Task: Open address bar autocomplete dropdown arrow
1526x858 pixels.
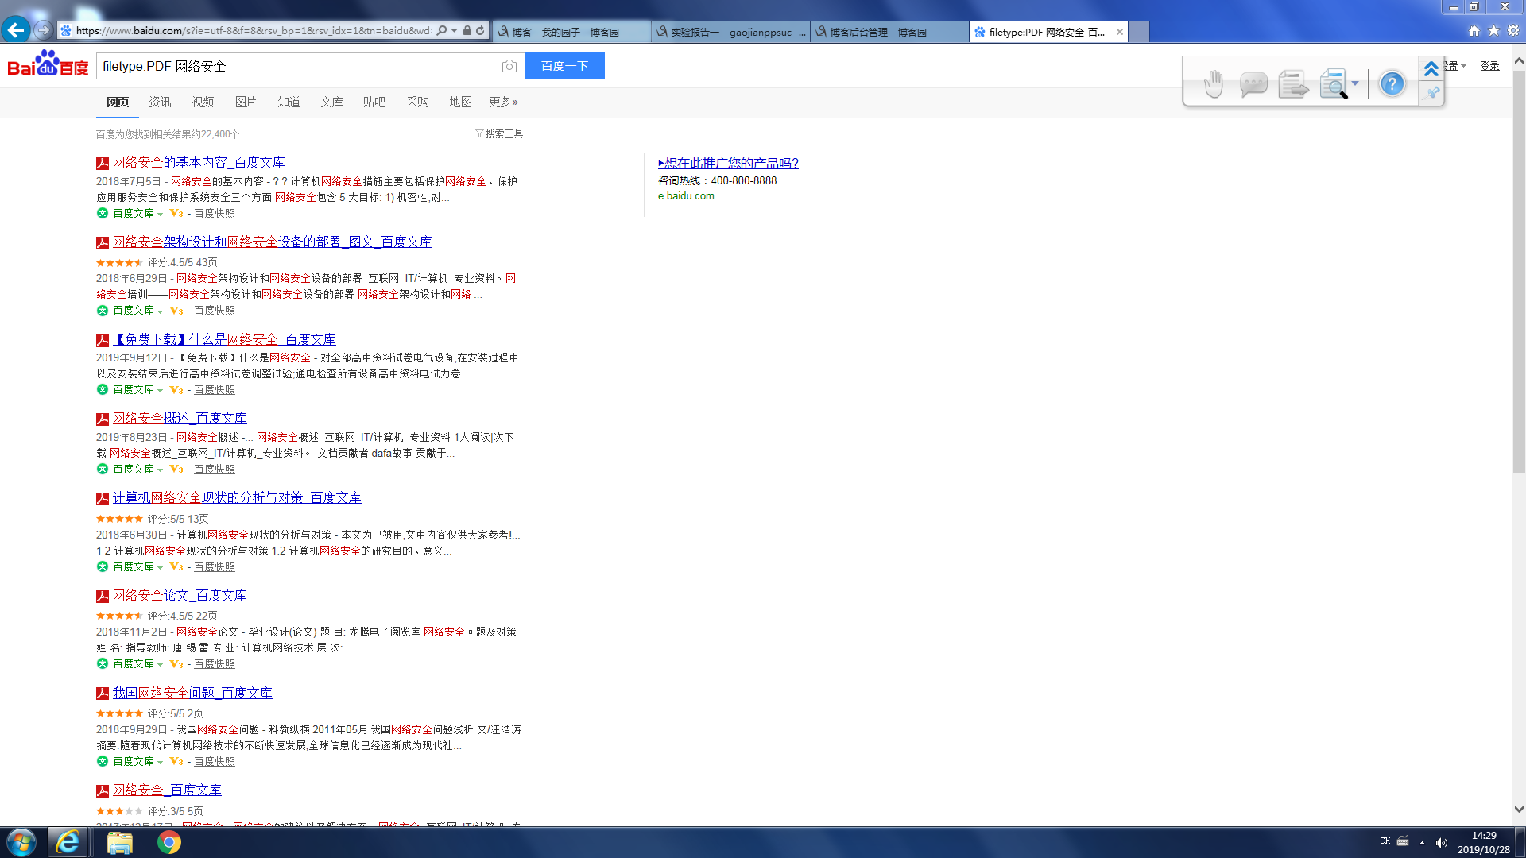Action: point(454,31)
